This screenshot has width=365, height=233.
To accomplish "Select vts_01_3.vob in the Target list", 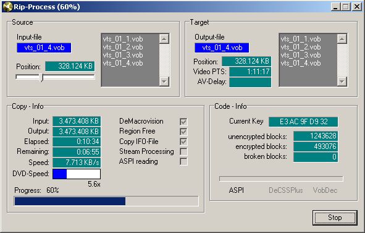I will [301, 55].
